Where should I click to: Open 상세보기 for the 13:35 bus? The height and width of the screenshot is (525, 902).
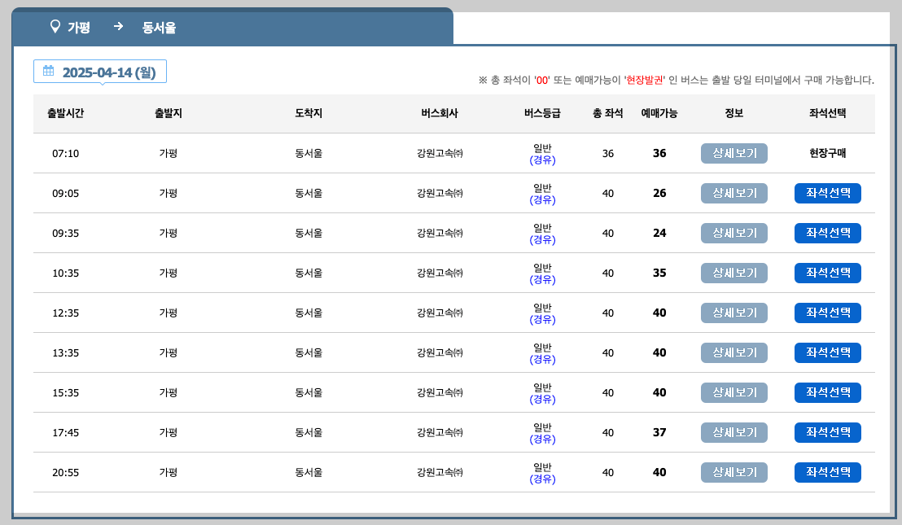733,352
